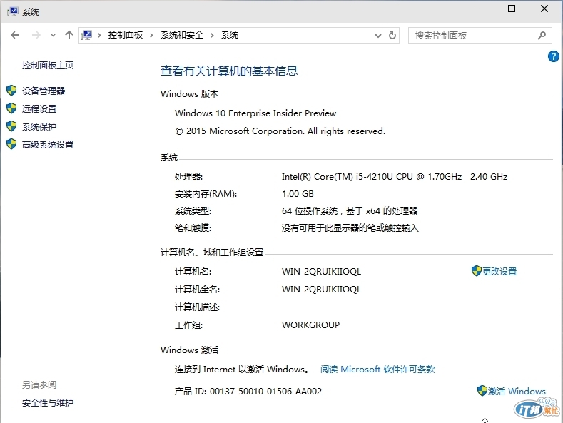Viewport: 563px width, 423px height.
Task: Expand chevron after 控制面板 breadcrumb
Action: pyautogui.click(x=151, y=35)
